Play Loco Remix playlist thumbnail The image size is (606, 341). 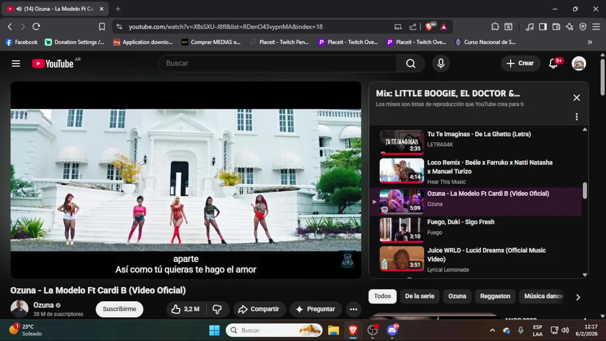pyautogui.click(x=401, y=170)
